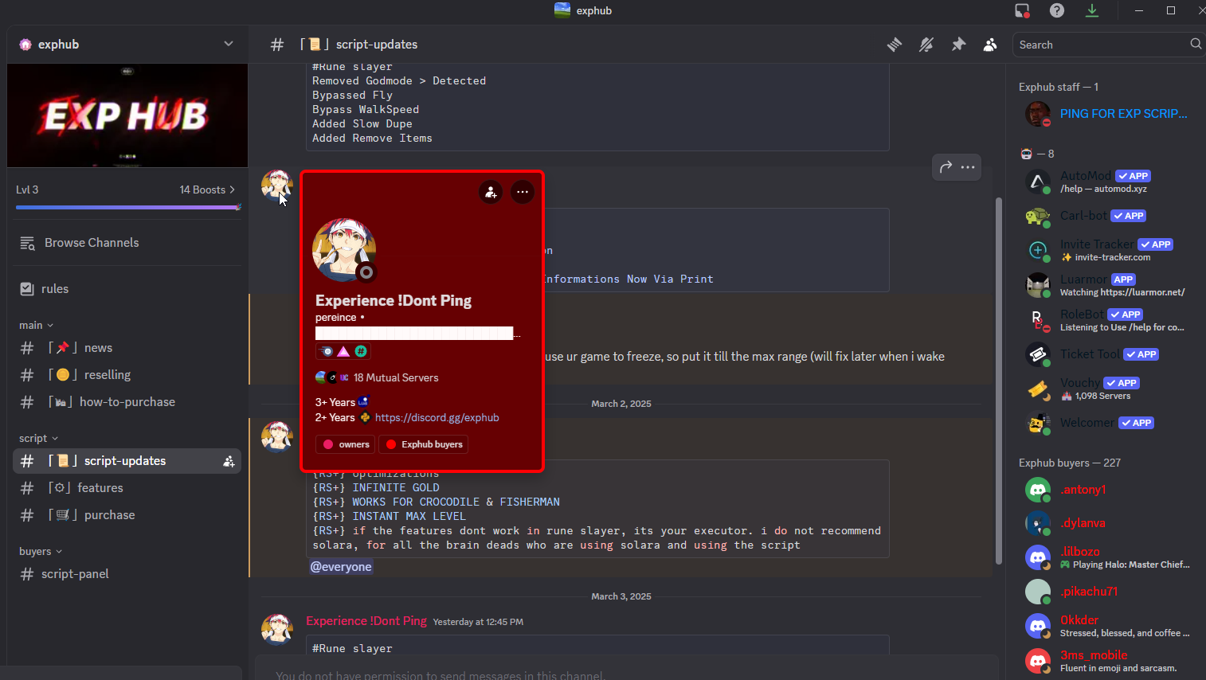Click Experience !Dont Ping username in chat

(x=366, y=621)
